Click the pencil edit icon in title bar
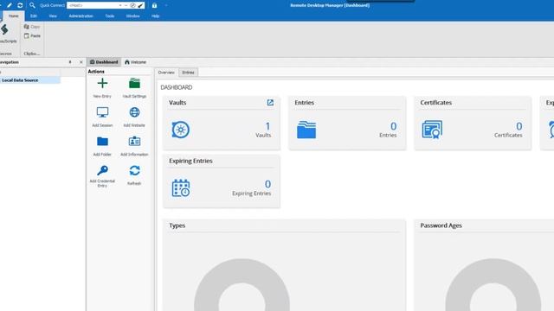 tap(10, 5)
